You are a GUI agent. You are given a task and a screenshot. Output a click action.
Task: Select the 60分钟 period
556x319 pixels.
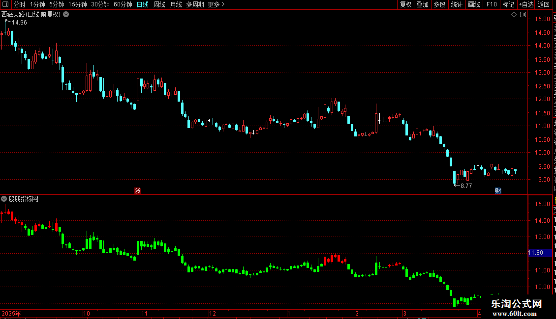point(123,4)
